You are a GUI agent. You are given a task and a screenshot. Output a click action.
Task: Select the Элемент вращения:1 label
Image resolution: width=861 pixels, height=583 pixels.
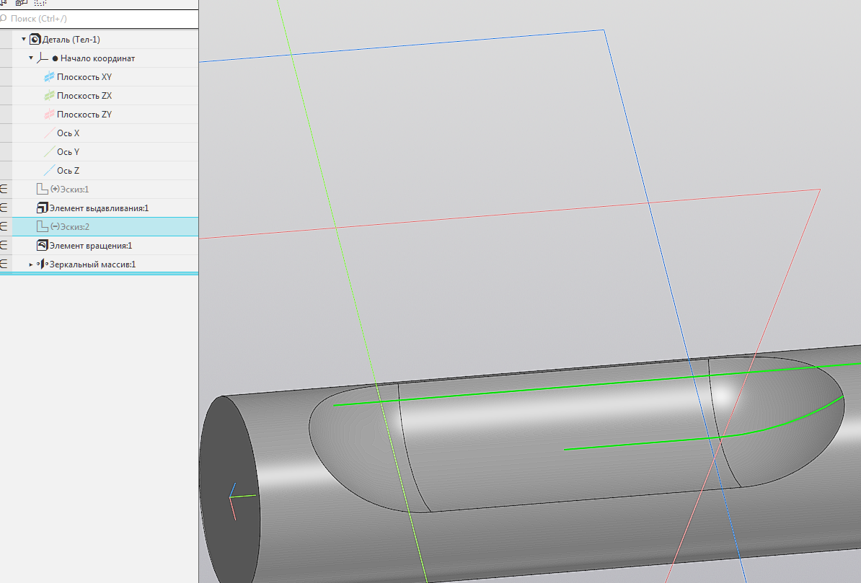click(x=91, y=246)
